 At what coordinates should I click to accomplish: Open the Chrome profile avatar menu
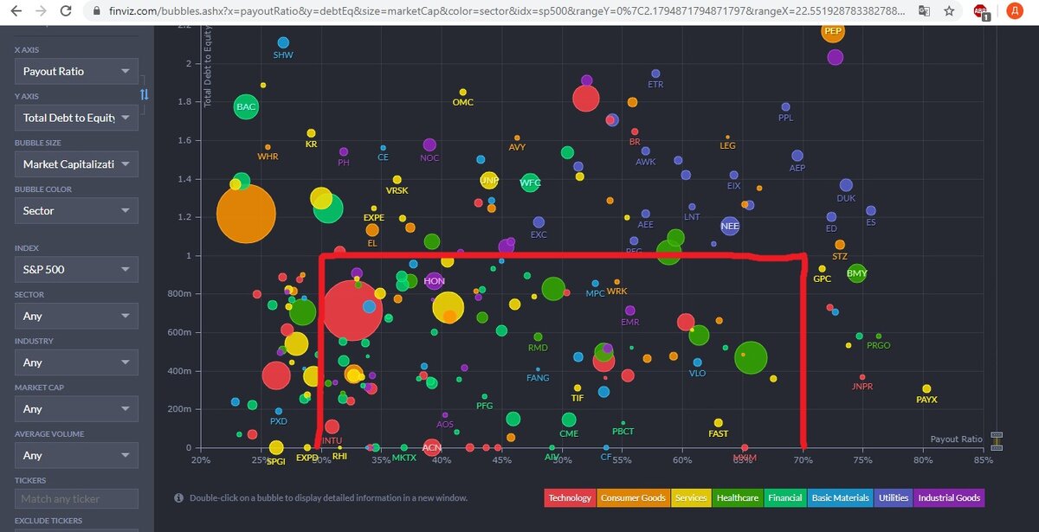(1016, 12)
